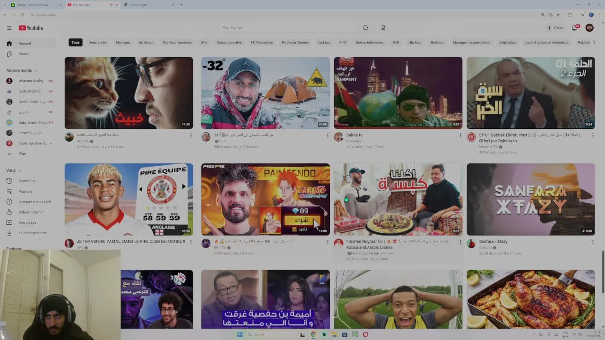Expand the Abonnements section chevron
The image size is (605, 340).
point(36,70)
